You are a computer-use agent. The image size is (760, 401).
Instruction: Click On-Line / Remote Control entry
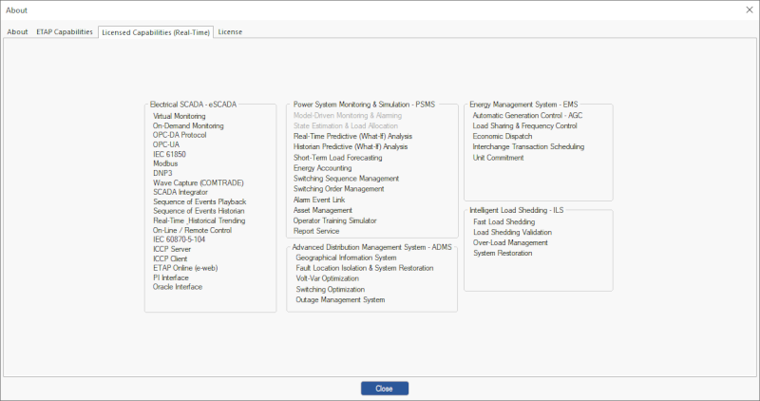click(192, 230)
